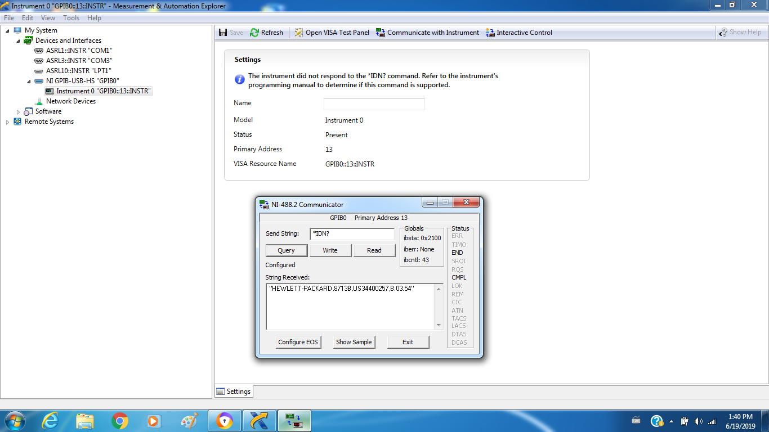This screenshot has height=432, width=769.
Task: Click Show Sample button
Action: click(x=354, y=342)
